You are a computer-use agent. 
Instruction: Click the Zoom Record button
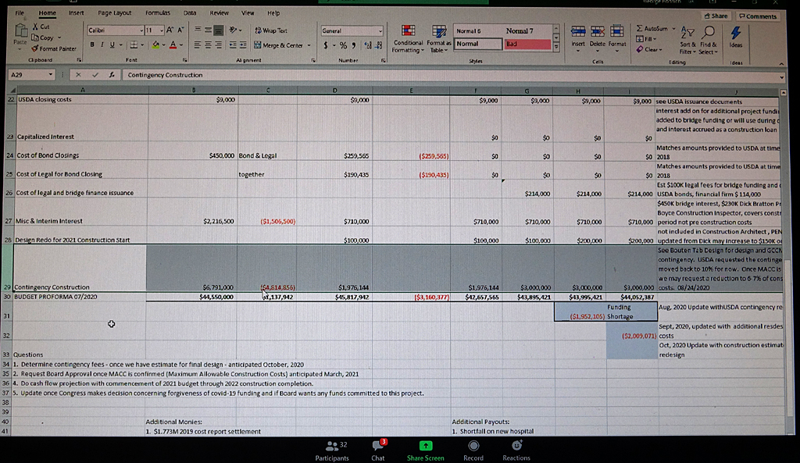[473, 447]
